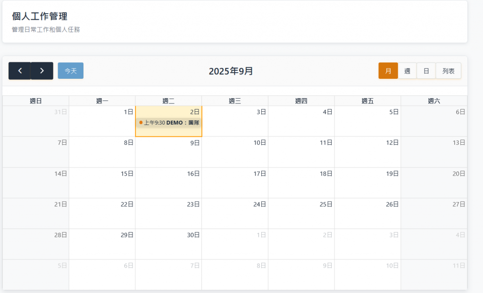Click date 27日
The height and width of the screenshot is (293, 483).
pos(458,204)
